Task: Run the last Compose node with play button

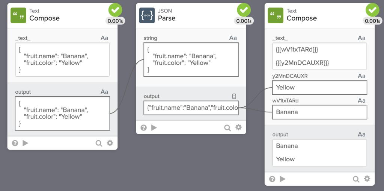Action: click(x=283, y=179)
